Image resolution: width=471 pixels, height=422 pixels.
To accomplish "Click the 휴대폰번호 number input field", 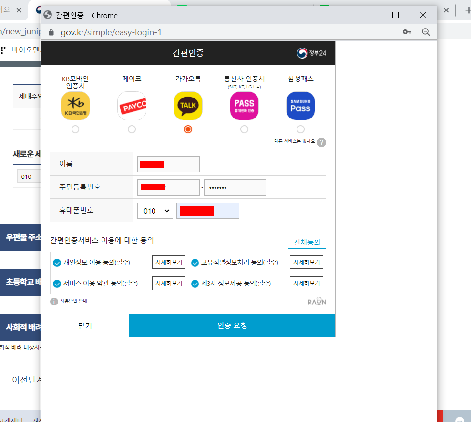I will pyautogui.click(x=207, y=211).
